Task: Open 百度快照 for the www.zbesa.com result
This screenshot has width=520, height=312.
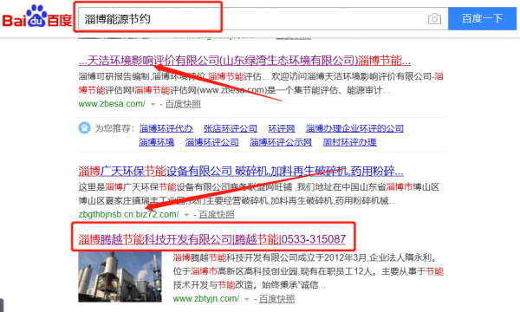Action: tap(183, 104)
